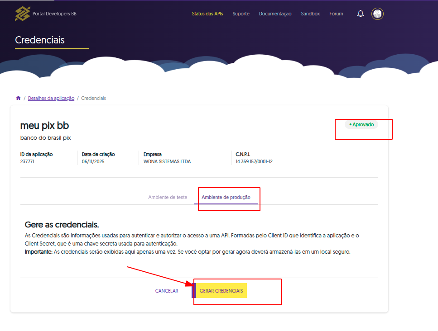The height and width of the screenshot is (331, 438).
Task: Open the Sandbox page
Action: [310, 14]
